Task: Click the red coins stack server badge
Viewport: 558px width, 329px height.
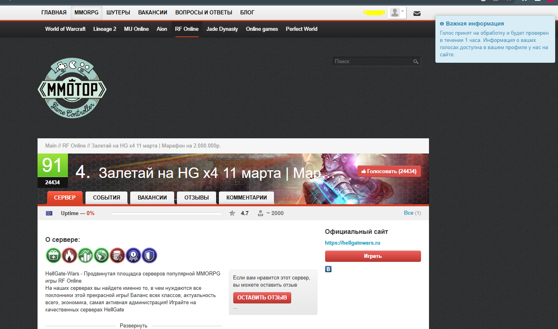Action: tap(117, 255)
